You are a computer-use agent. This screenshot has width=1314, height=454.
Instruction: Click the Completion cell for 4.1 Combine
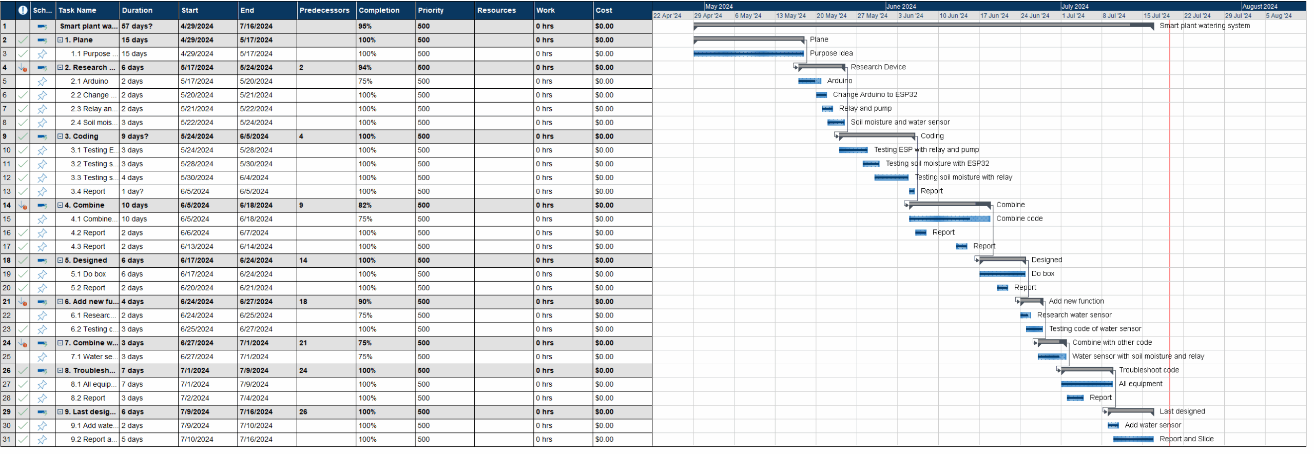pos(385,220)
